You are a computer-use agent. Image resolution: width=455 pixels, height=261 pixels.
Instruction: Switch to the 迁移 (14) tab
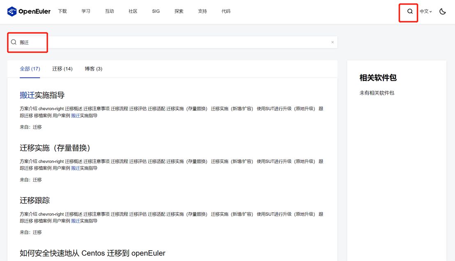(x=62, y=69)
